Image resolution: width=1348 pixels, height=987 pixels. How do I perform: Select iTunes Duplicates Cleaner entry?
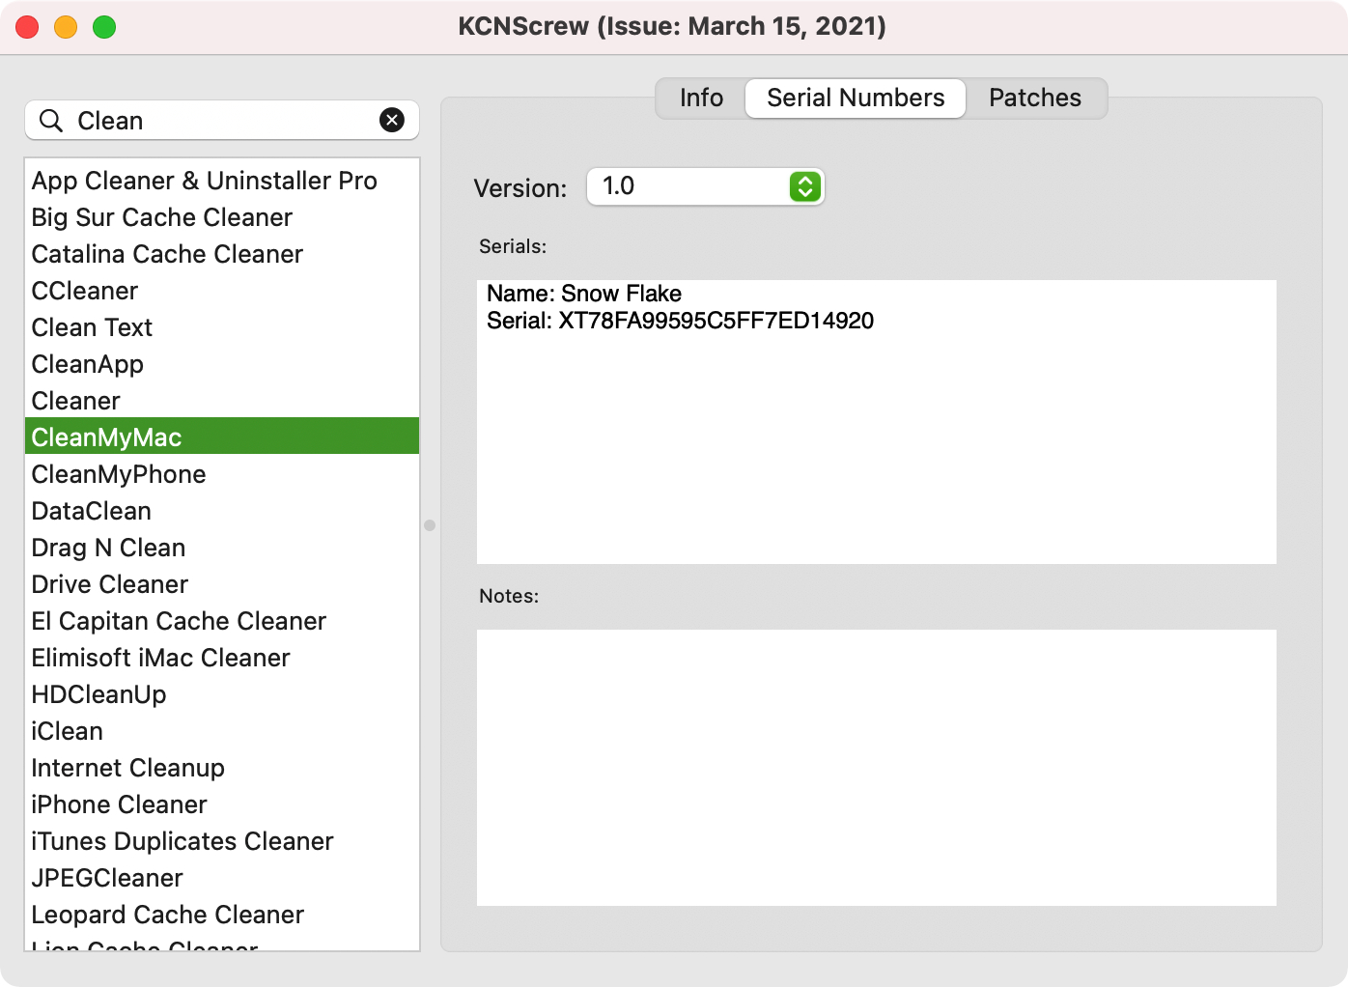pos(183,841)
